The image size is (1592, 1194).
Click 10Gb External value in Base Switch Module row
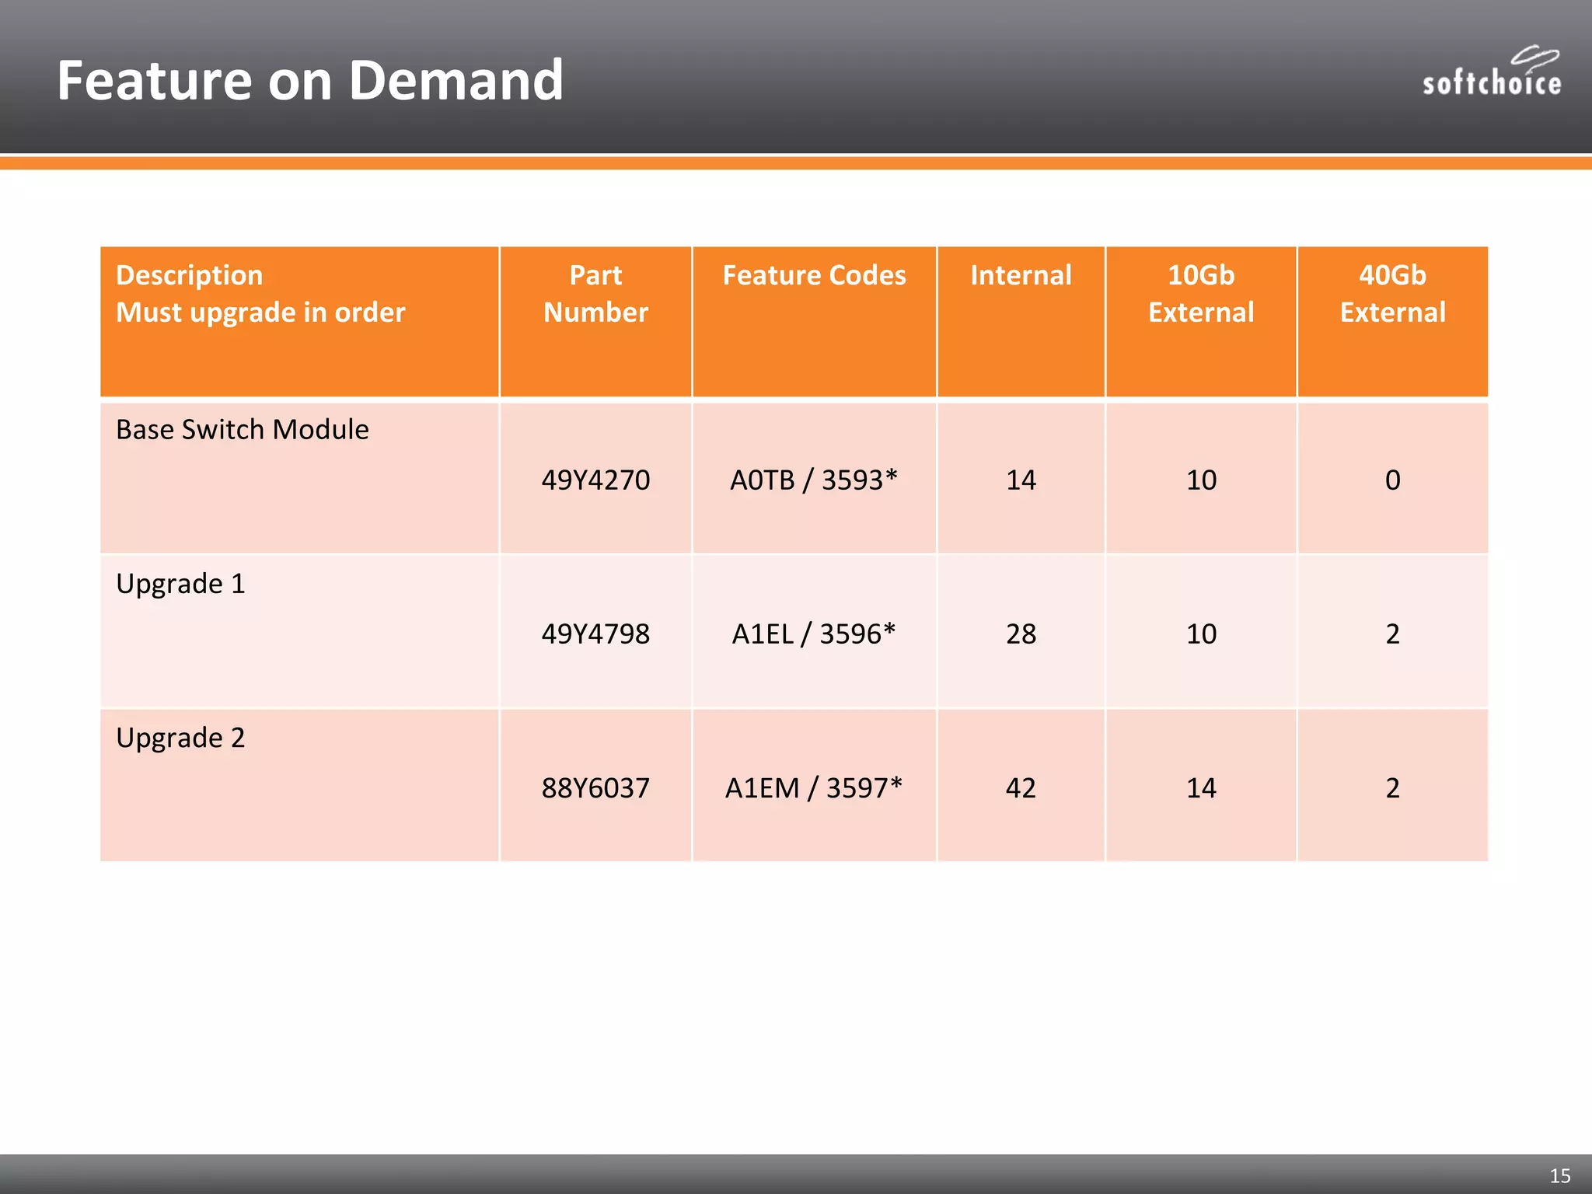(x=1201, y=480)
